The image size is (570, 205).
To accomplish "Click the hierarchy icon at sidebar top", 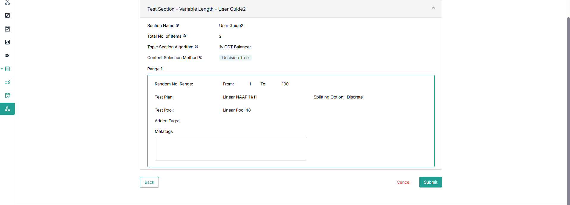I will point(7,3).
